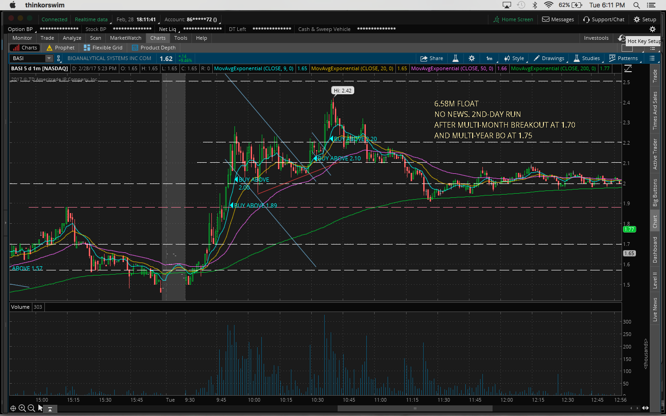Click the zoom out magnifier icon
This screenshot has height=416, width=666.
[31, 408]
